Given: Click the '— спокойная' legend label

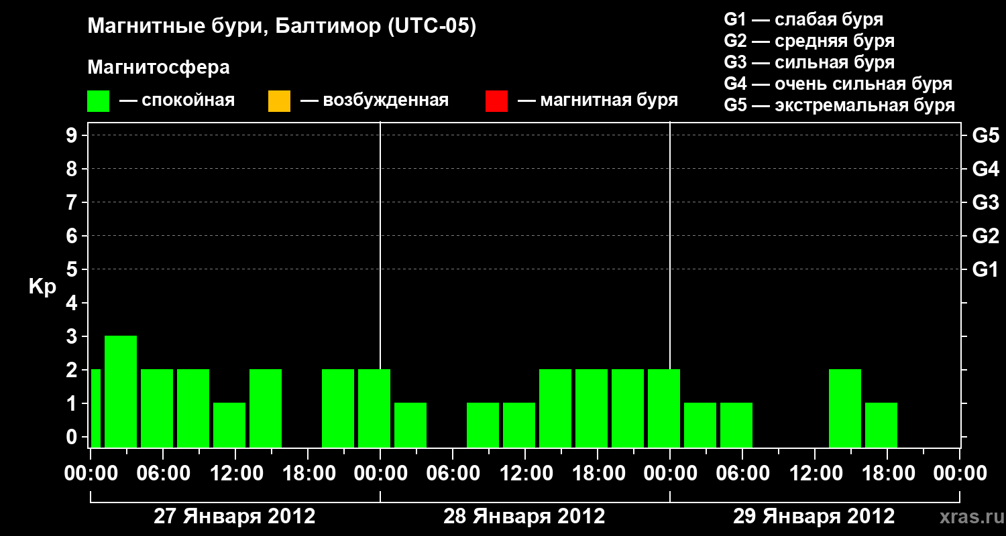Looking at the screenshot, I should click(x=177, y=100).
